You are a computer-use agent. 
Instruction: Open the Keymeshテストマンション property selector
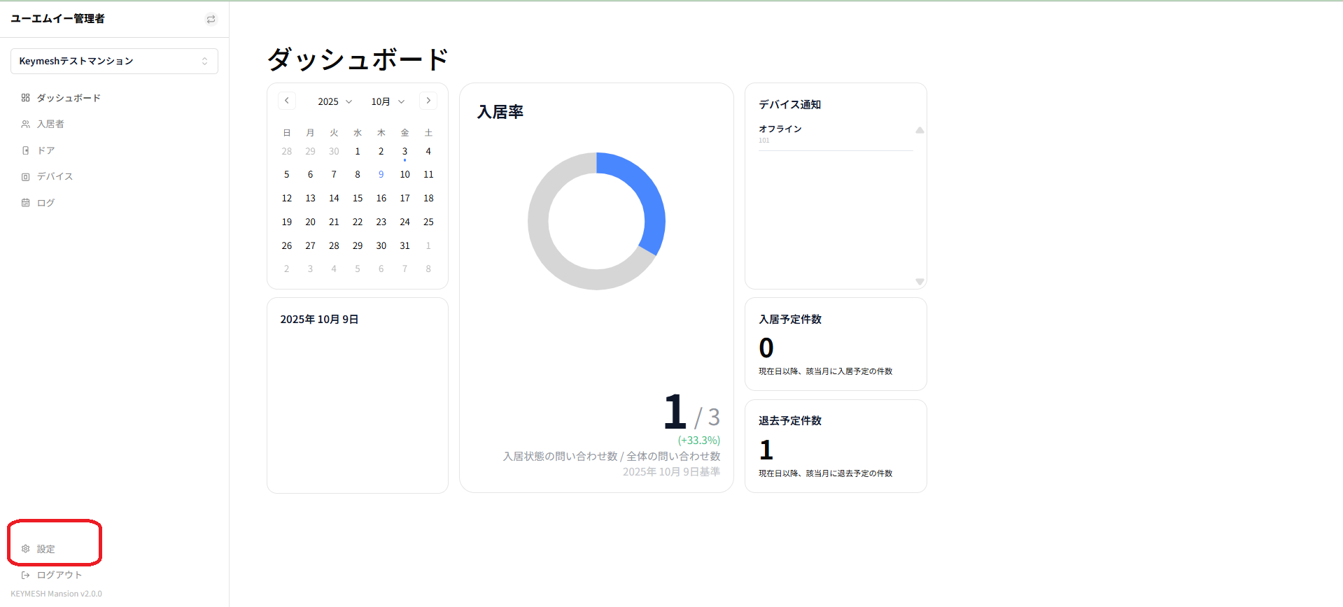[x=114, y=61]
